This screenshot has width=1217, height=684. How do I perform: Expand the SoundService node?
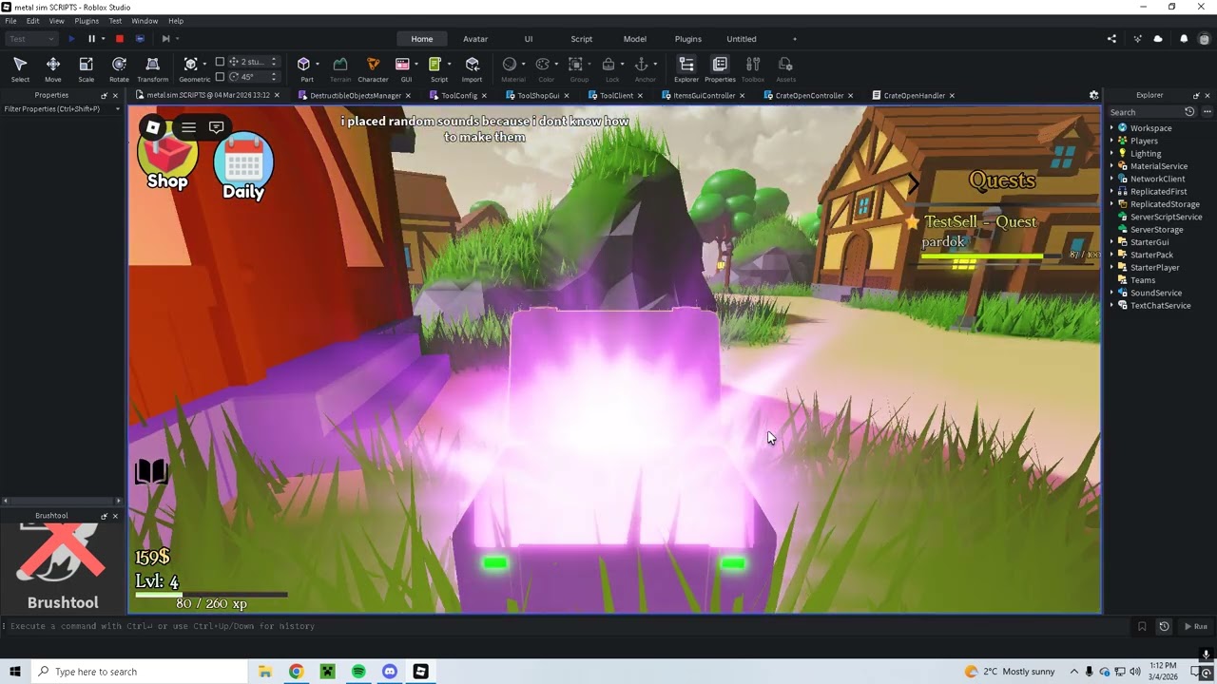(x=1111, y=293)
